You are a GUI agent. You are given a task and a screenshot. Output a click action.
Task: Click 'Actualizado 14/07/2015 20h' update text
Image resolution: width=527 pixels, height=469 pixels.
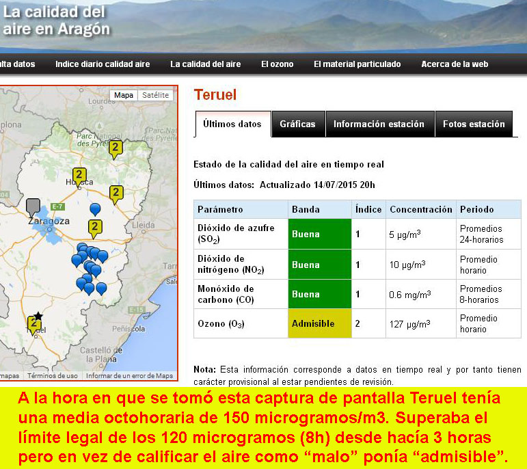pyautogui.click(x=317, y=185)
